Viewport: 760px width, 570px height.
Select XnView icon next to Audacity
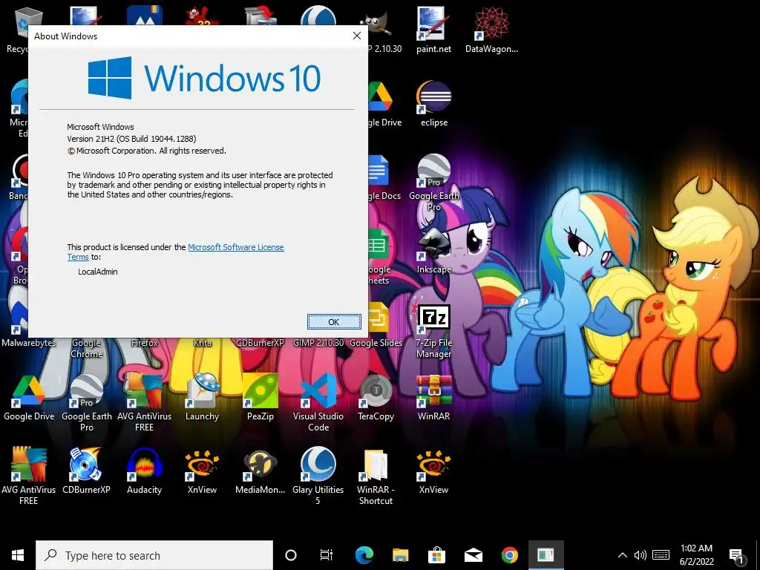(202, 471)
